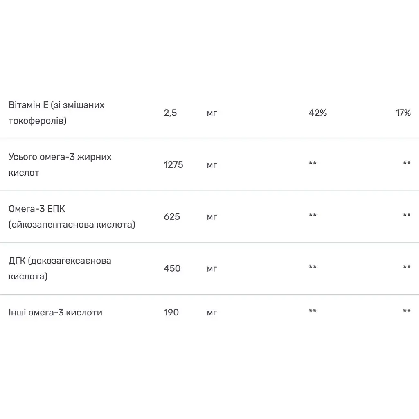
Task: Click the 17% daily value cell
Action: [403, 113]
